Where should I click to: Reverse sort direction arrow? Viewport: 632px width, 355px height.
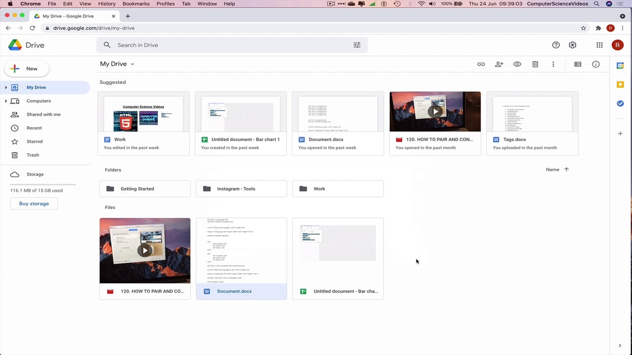point(566,170)
